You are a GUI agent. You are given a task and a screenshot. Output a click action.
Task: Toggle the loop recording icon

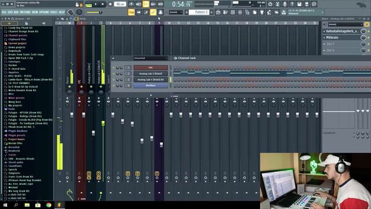click(161, 4)
